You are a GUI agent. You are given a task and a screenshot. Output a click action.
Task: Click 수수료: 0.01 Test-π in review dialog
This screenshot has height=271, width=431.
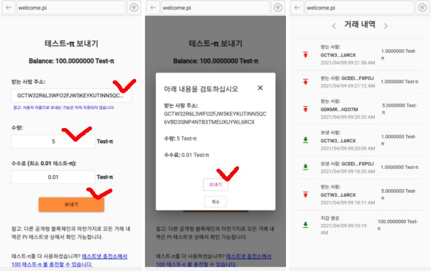(x=186, y=155)
